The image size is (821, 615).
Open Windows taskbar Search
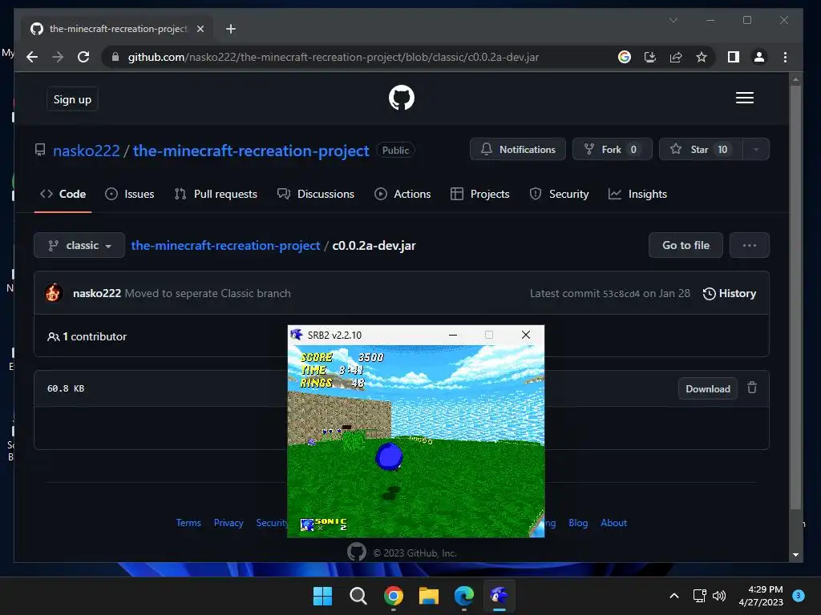coord(358,596)
